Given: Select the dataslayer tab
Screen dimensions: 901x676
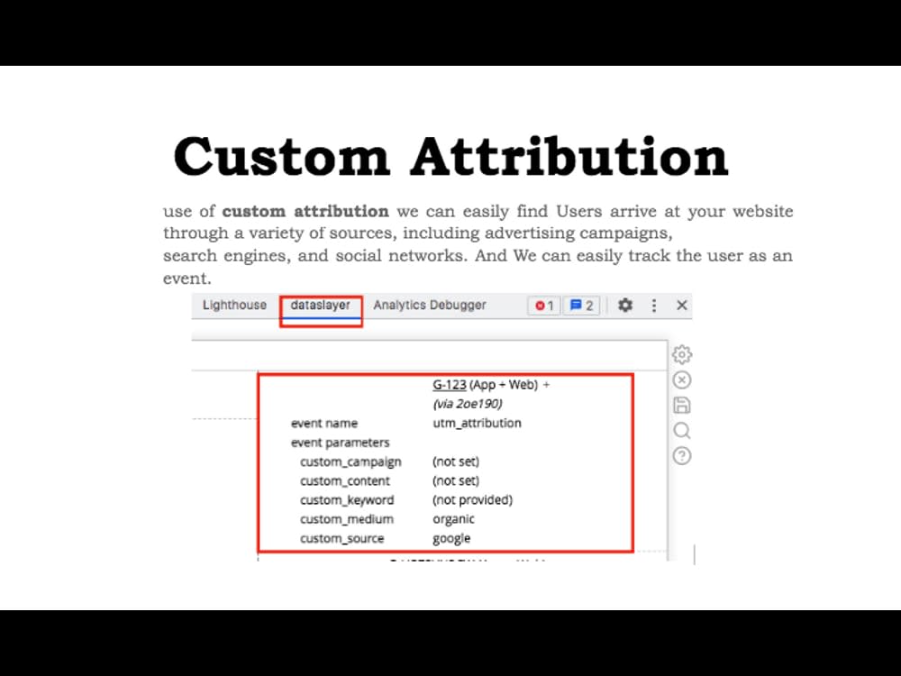Looking at the screenshot, I should click(320, 305).
